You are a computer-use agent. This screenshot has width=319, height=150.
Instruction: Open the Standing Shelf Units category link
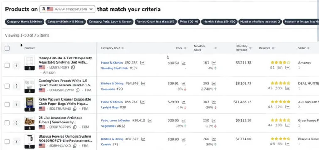115,69
